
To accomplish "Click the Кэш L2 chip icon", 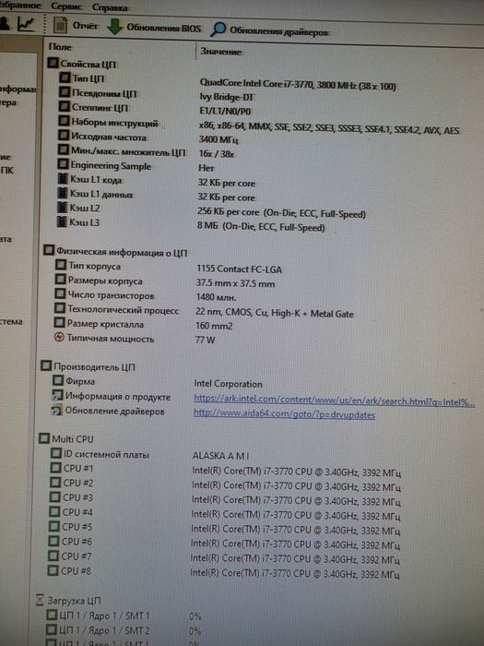I will point(62,207).
